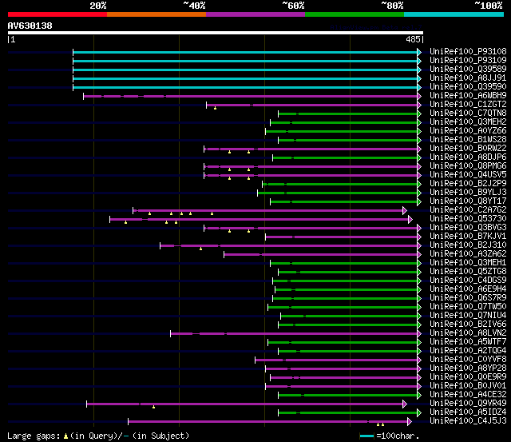Viewport: 511px width, 442px height.
Task: Click the yellow gap marker in B2J310 row
Action: point(200,249)
